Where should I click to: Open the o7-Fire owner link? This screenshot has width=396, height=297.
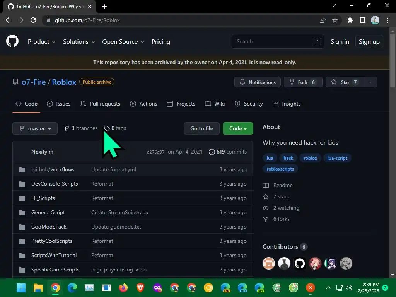point(34,82)
